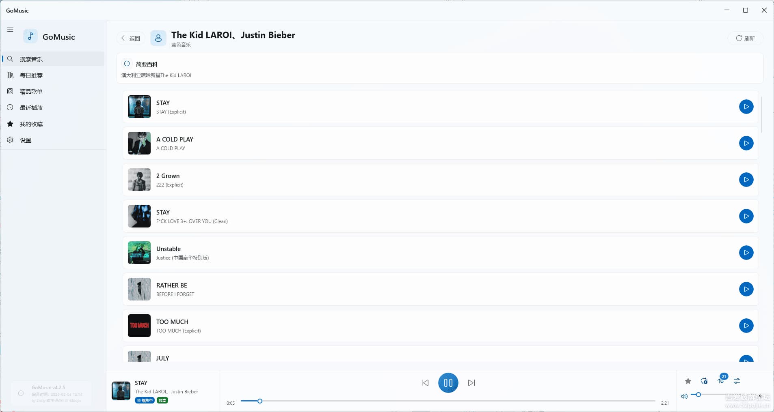This screenshot has height=412, width=774.
Task: Select the song title "2 Grown"
Action: click(x=168, y=176)
